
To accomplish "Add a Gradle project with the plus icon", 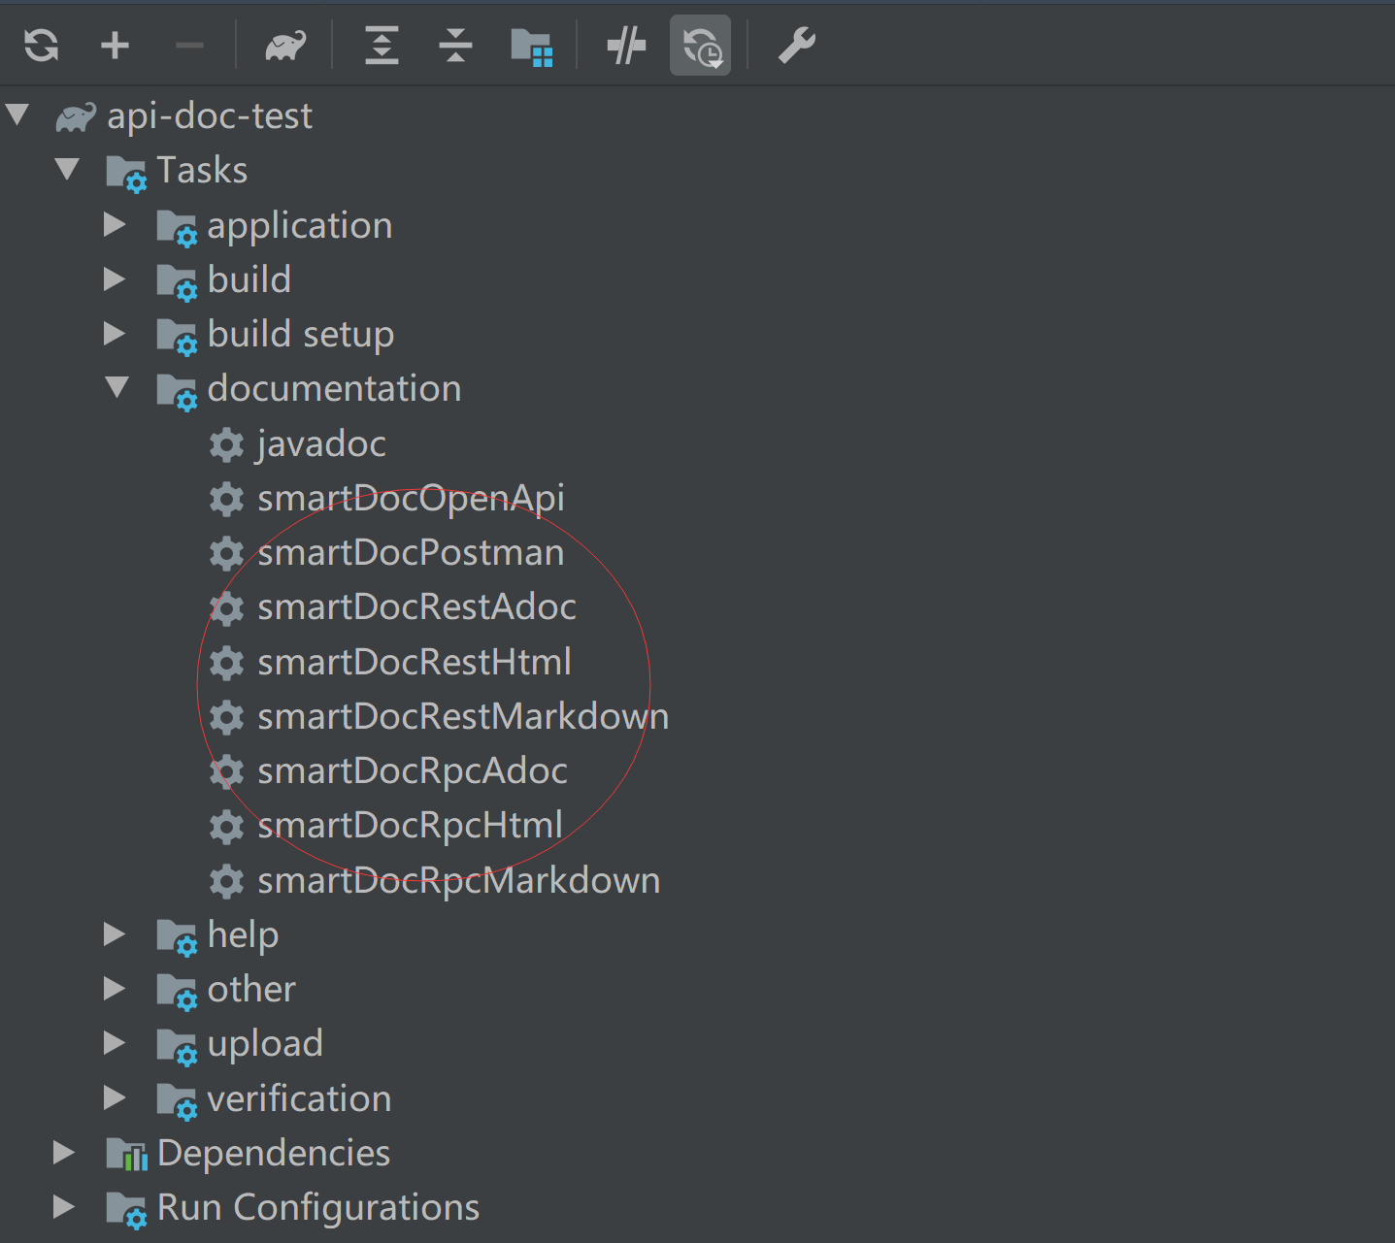I will (116, 46).
